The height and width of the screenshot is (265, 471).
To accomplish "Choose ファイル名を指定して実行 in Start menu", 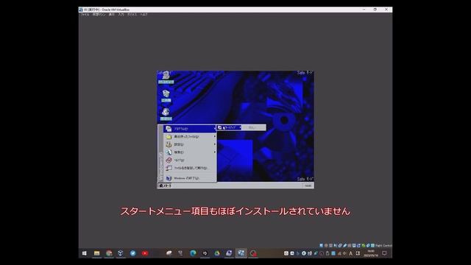I will (x=190, y=168).
